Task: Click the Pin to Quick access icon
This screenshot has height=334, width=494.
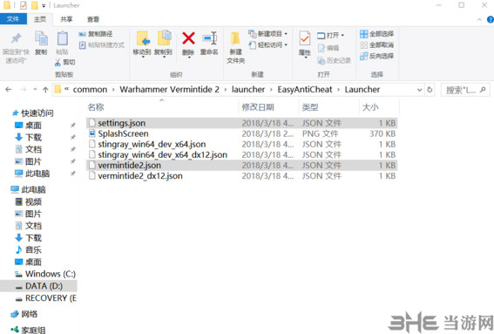Action: coord(16,38)
